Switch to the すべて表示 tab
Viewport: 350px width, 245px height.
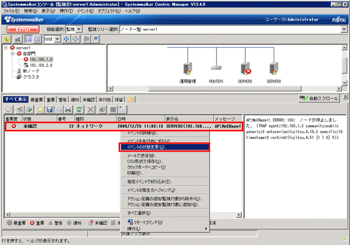point(15,99)
